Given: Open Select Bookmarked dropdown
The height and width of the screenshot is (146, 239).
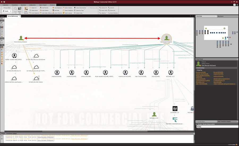Looking at the screenshot, I should pyautogui.click(x=80, y=8).
